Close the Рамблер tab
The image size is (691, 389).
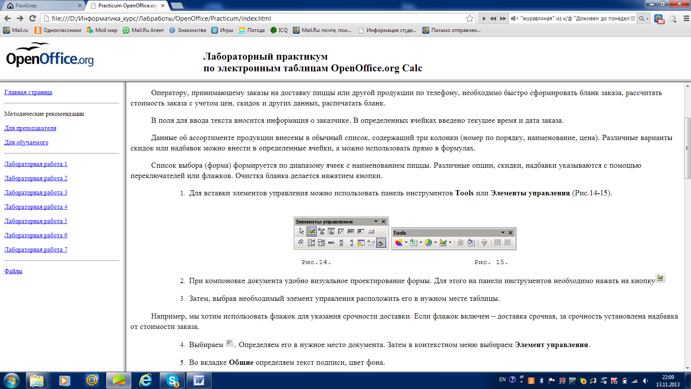(x=80, y=6)
